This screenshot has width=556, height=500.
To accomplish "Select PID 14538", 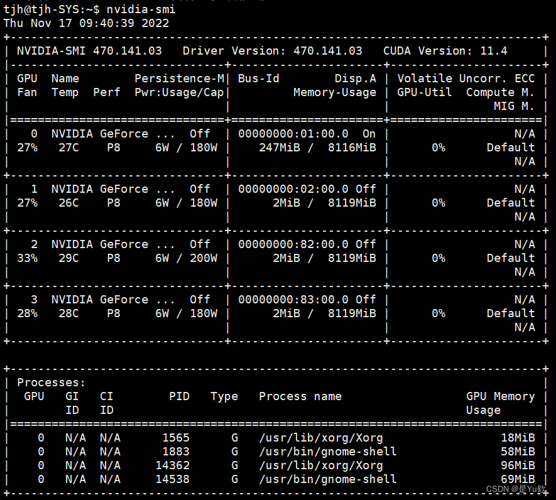I will [173, 479].
